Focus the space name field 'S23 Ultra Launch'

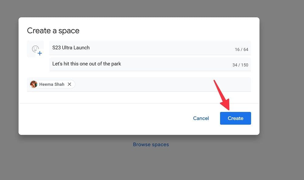[x=137, y=48]
